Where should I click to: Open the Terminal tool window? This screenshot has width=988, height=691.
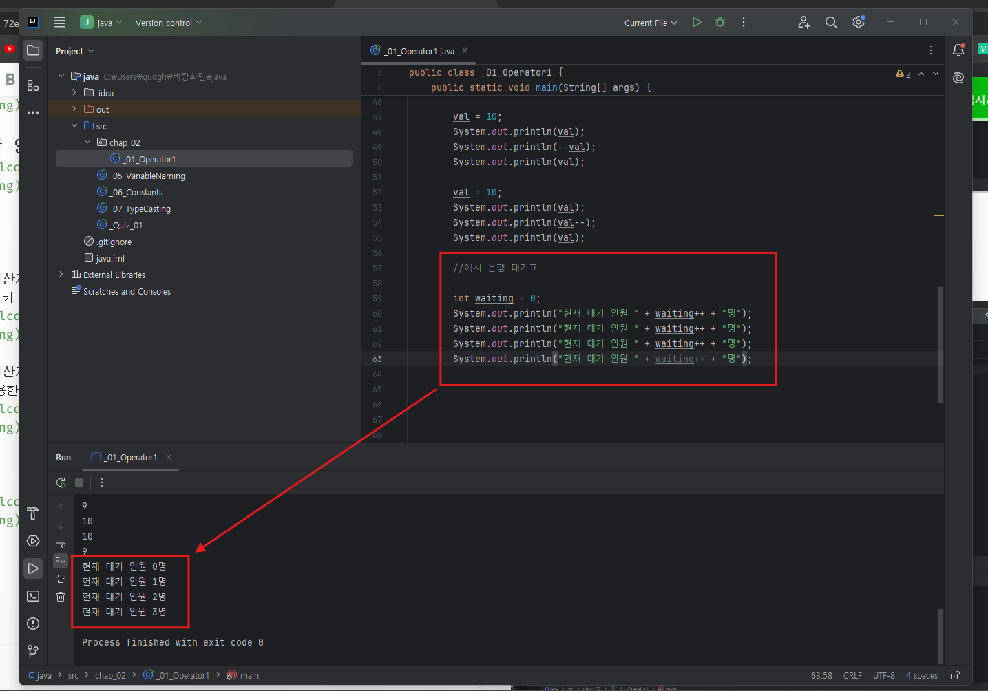pos(32,596)
